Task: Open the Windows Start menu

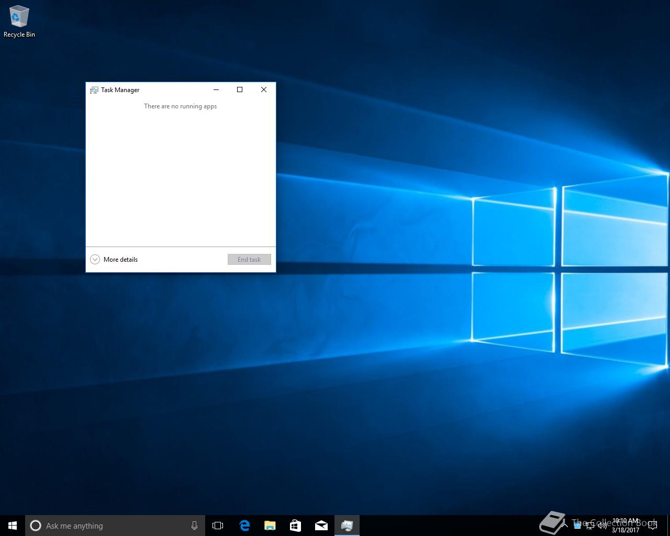Action: coord(13,526)
